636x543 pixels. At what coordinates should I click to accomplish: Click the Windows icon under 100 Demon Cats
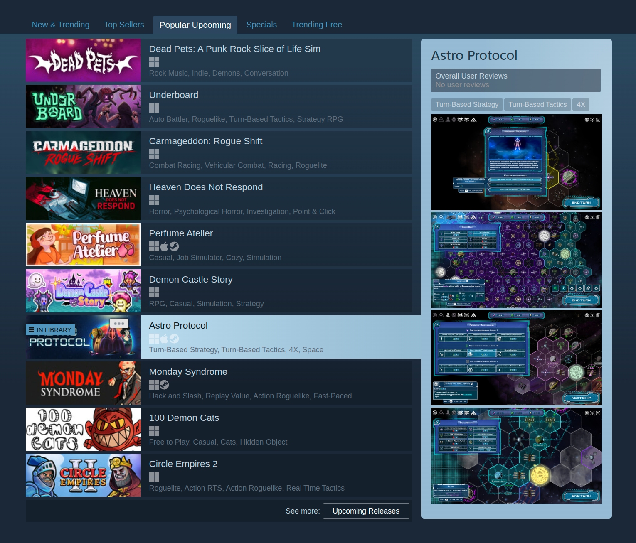pyautogui.click(x=154, y=431)
